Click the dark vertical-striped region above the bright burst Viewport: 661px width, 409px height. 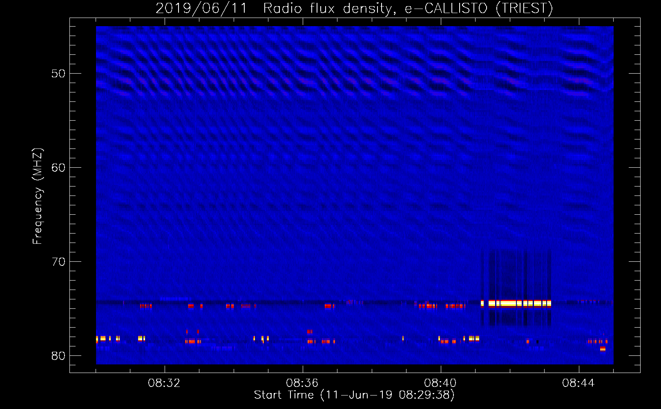516,274
